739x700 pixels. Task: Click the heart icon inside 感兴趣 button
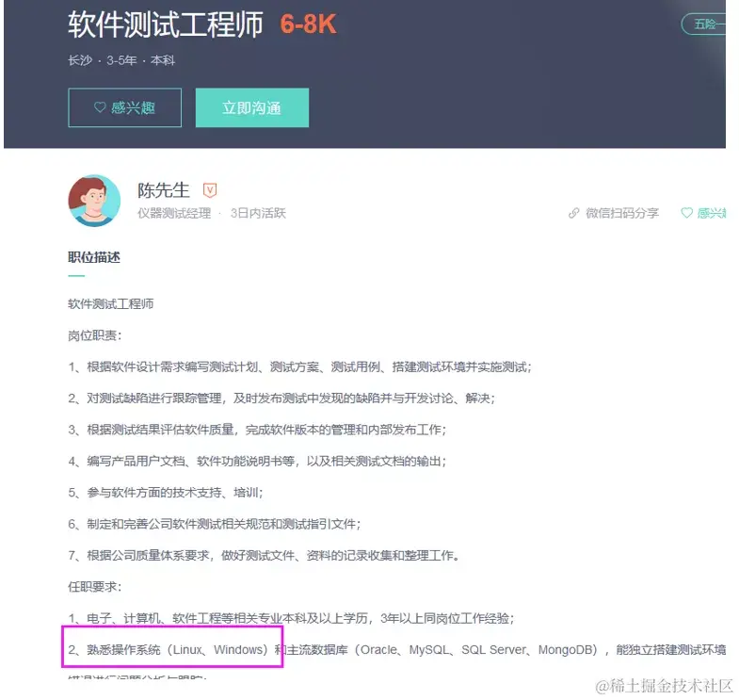(100, 107)
